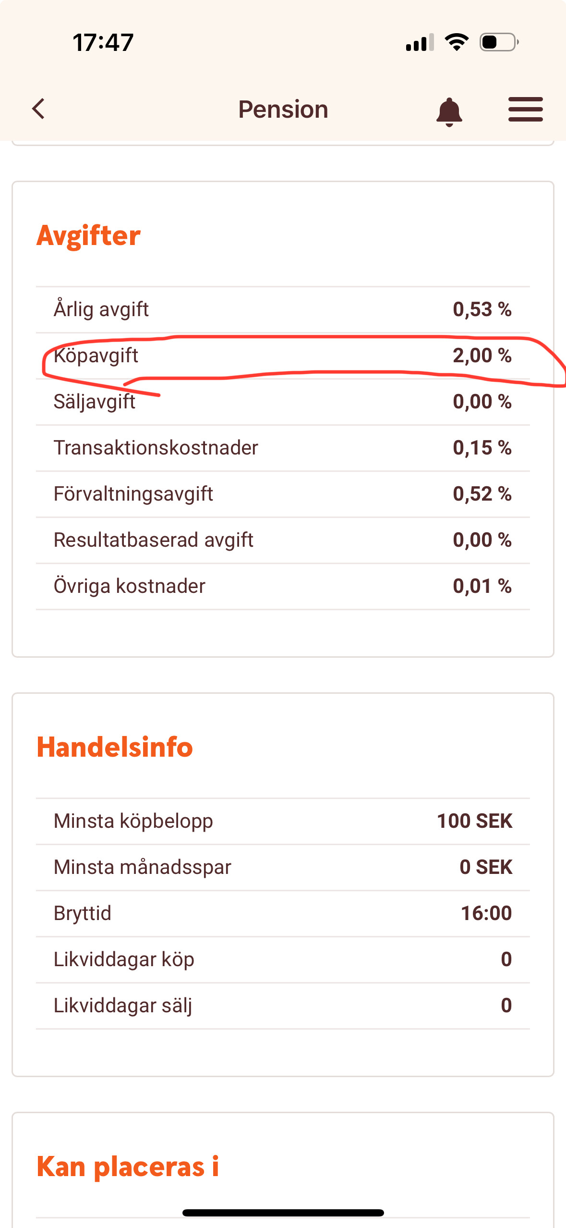
Task: Tap the cellular signal bars icon
Action: tap(420, 43)
